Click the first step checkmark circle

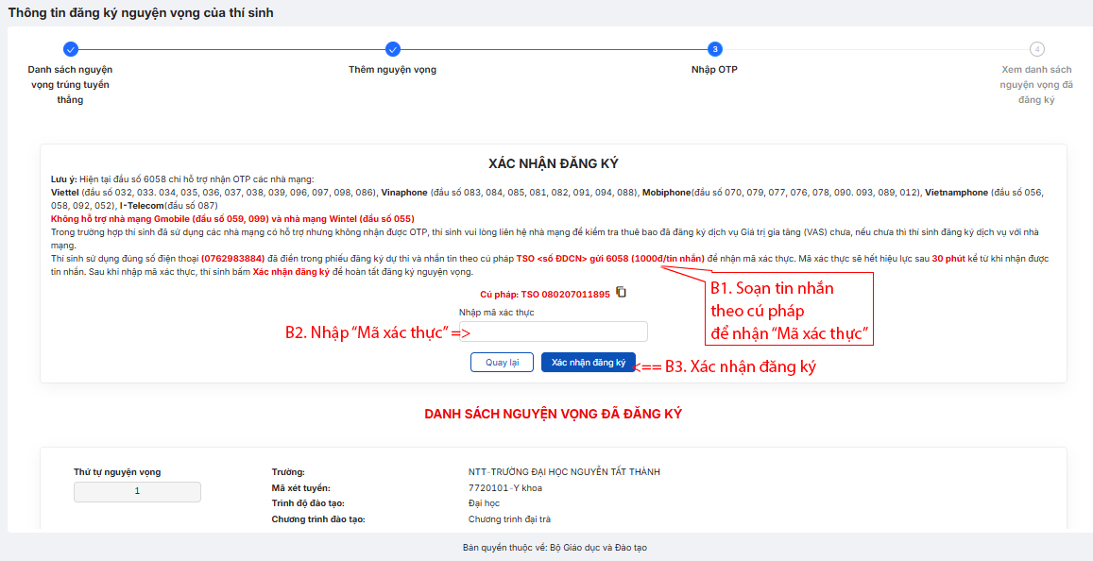tap(71, 49)
